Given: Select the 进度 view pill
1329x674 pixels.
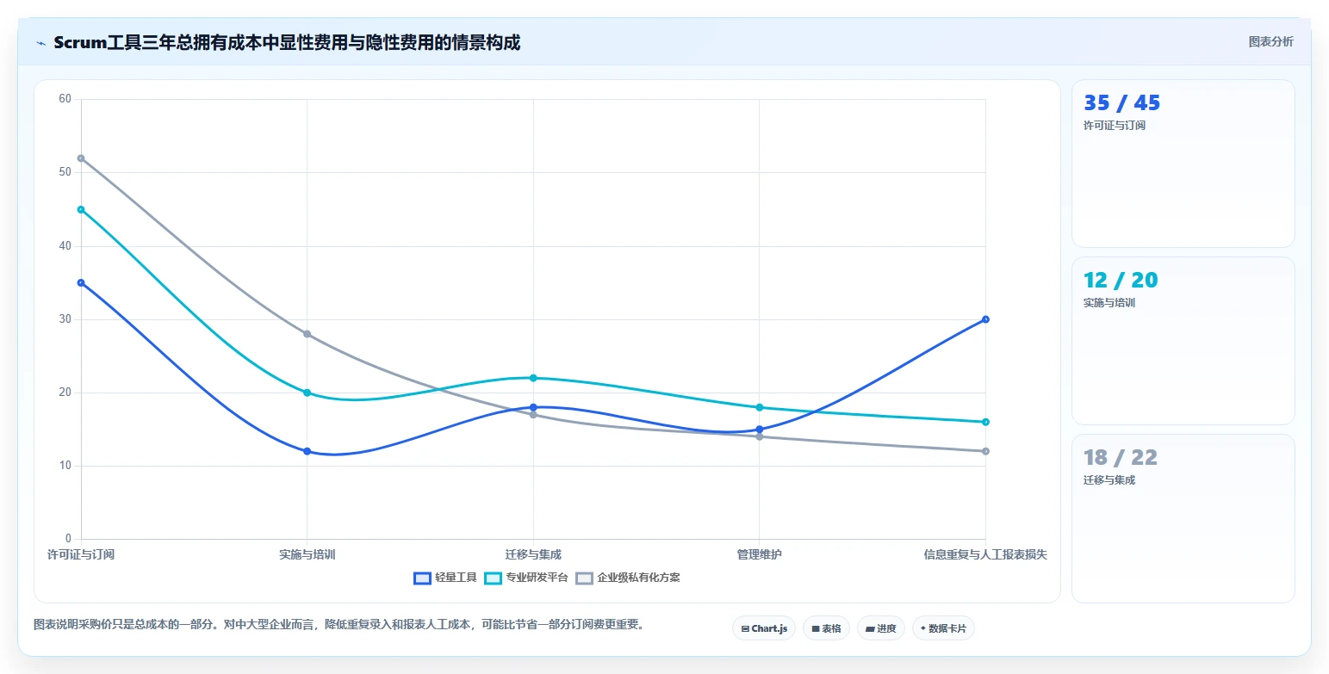Looking at the screenshot, I should [x=881, y=628].
